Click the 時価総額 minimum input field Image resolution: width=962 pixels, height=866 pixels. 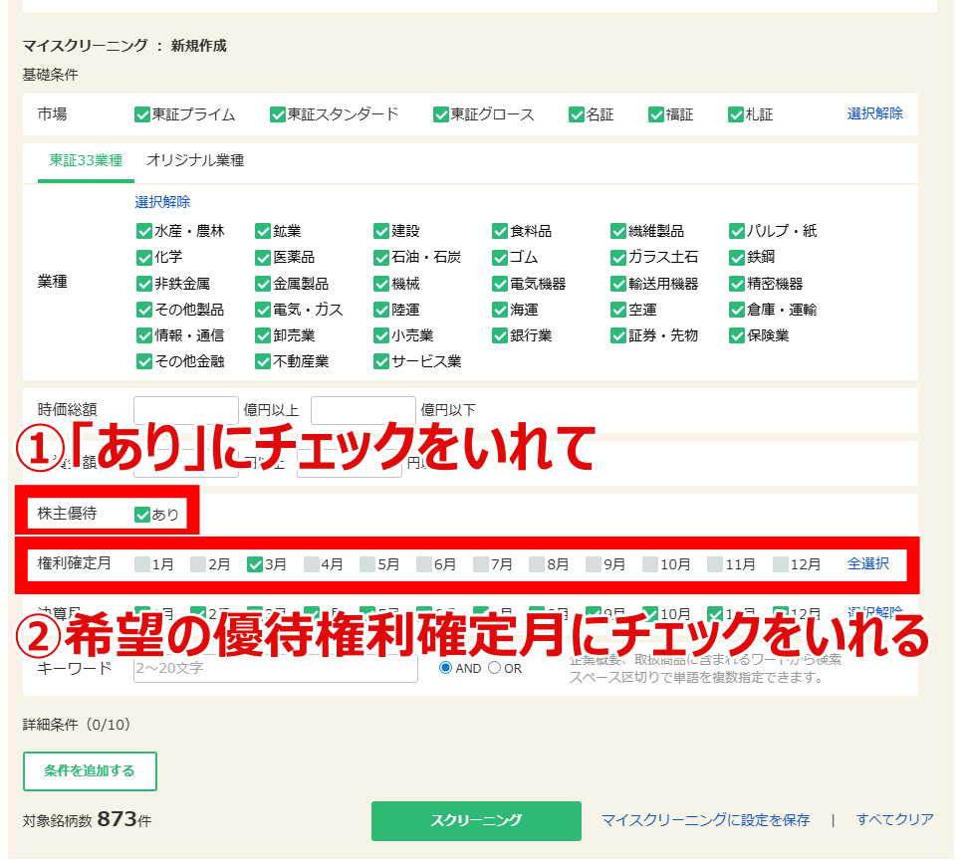coord(186,410)
